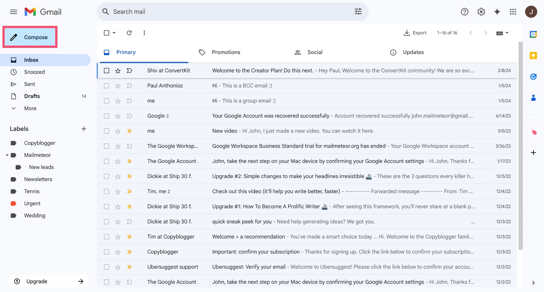Open Google Keep side panel icon
Screen dimensions: 544x292
click(x=533, y=55)
